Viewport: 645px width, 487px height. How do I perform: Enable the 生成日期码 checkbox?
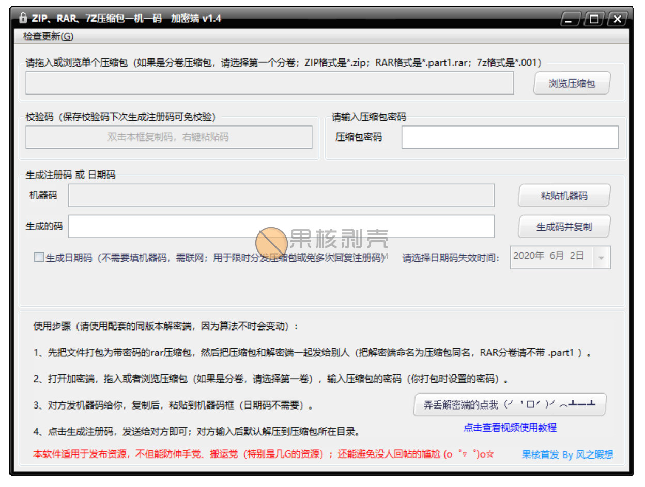[39, 257]
